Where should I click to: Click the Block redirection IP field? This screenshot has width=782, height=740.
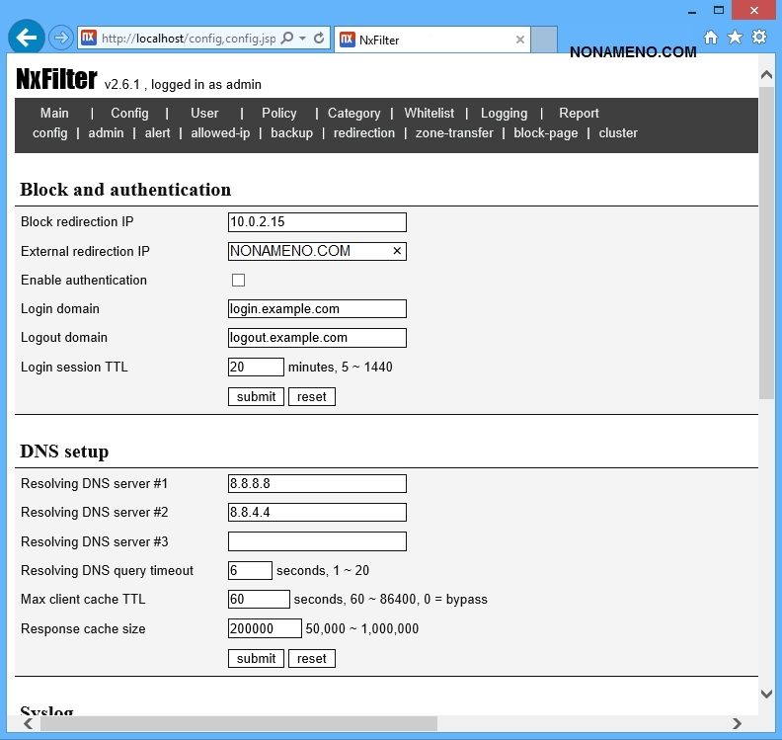click(317, 222)
